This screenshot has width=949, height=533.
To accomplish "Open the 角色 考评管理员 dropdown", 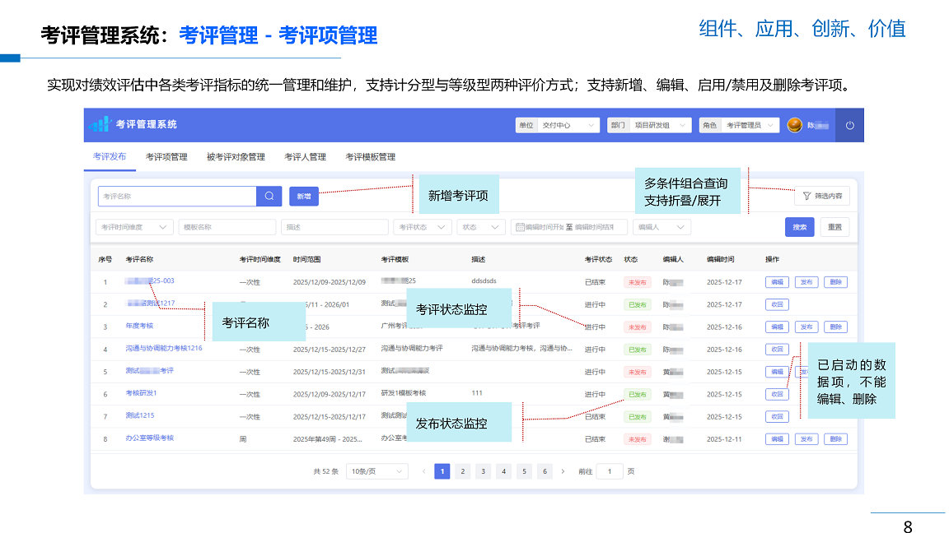I will [x=750, y=125].
